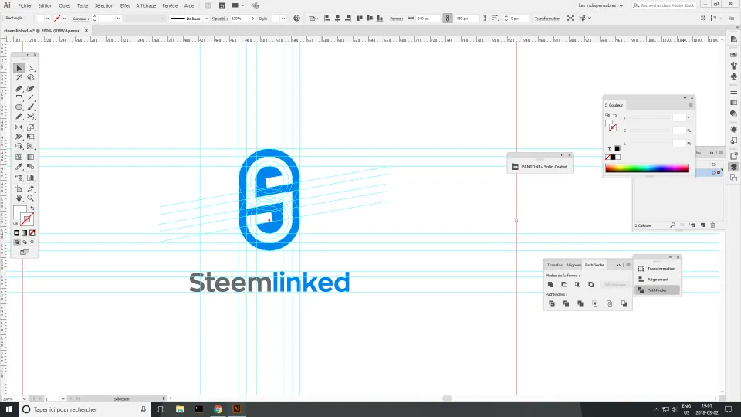Reset to default fill and stroke
This screenshot has height=417, width=741.
tap(15, 224)
